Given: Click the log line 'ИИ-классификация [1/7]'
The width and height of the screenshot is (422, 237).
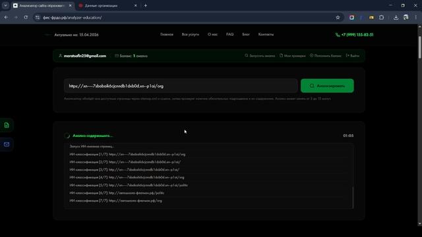Looking at the screenshot, I should coord(127,154).
